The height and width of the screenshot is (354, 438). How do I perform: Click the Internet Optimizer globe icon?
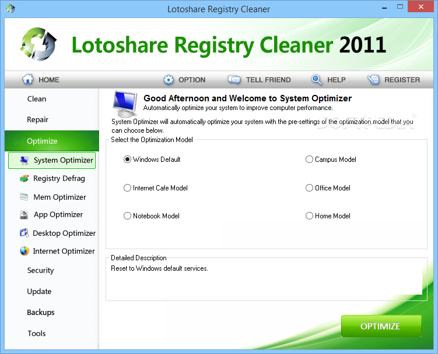point(24,251)
